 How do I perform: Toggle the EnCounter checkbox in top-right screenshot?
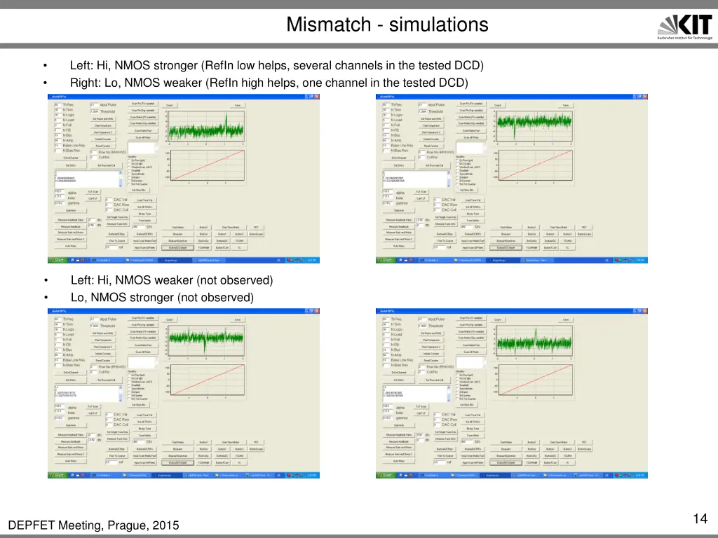[x=457, y=180]
